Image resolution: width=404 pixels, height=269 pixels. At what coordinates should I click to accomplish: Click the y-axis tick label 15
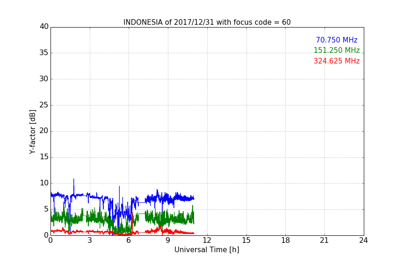(44, 157)
